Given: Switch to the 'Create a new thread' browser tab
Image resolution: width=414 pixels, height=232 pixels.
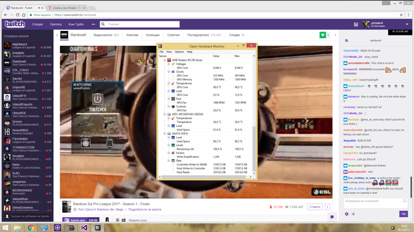Looking at the screenshot, I should pyautogui.click(x=67, y=8).
